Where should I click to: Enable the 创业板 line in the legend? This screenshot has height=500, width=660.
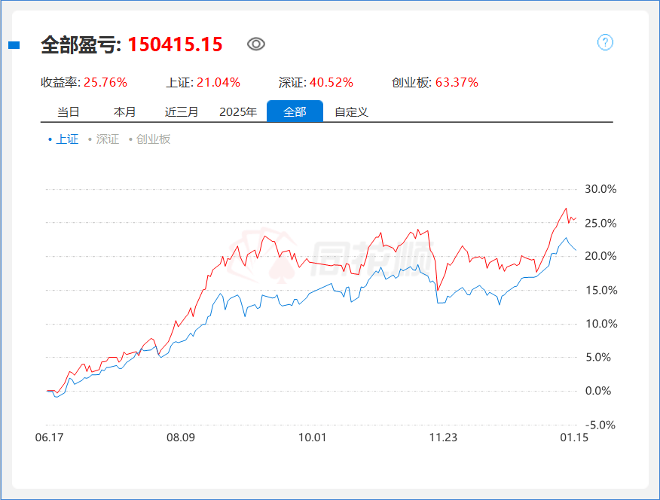[153, 139]
